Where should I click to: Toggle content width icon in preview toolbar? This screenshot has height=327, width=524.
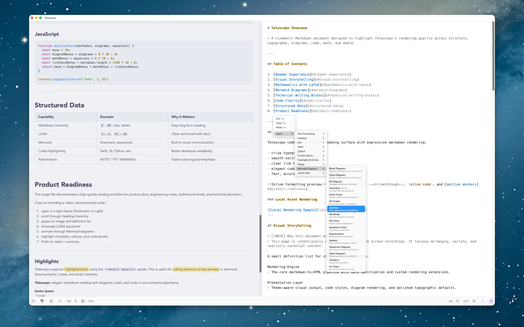point(51,301)
